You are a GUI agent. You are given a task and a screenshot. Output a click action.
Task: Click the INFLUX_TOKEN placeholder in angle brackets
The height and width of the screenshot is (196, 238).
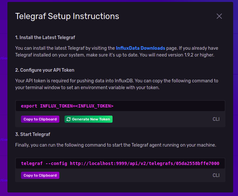94,106
